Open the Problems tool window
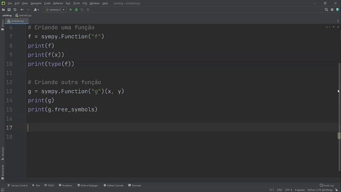Image resolution: width=341 pixels, height=192 pixels. (x=66, y=186)
